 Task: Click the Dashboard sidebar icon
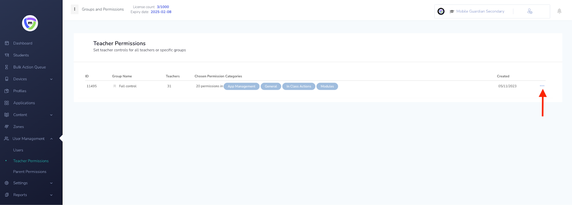pos(6,43)
